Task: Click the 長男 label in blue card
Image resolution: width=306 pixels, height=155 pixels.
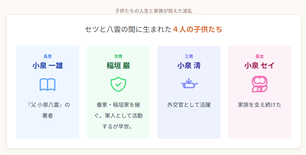Action: pos(48,56)
